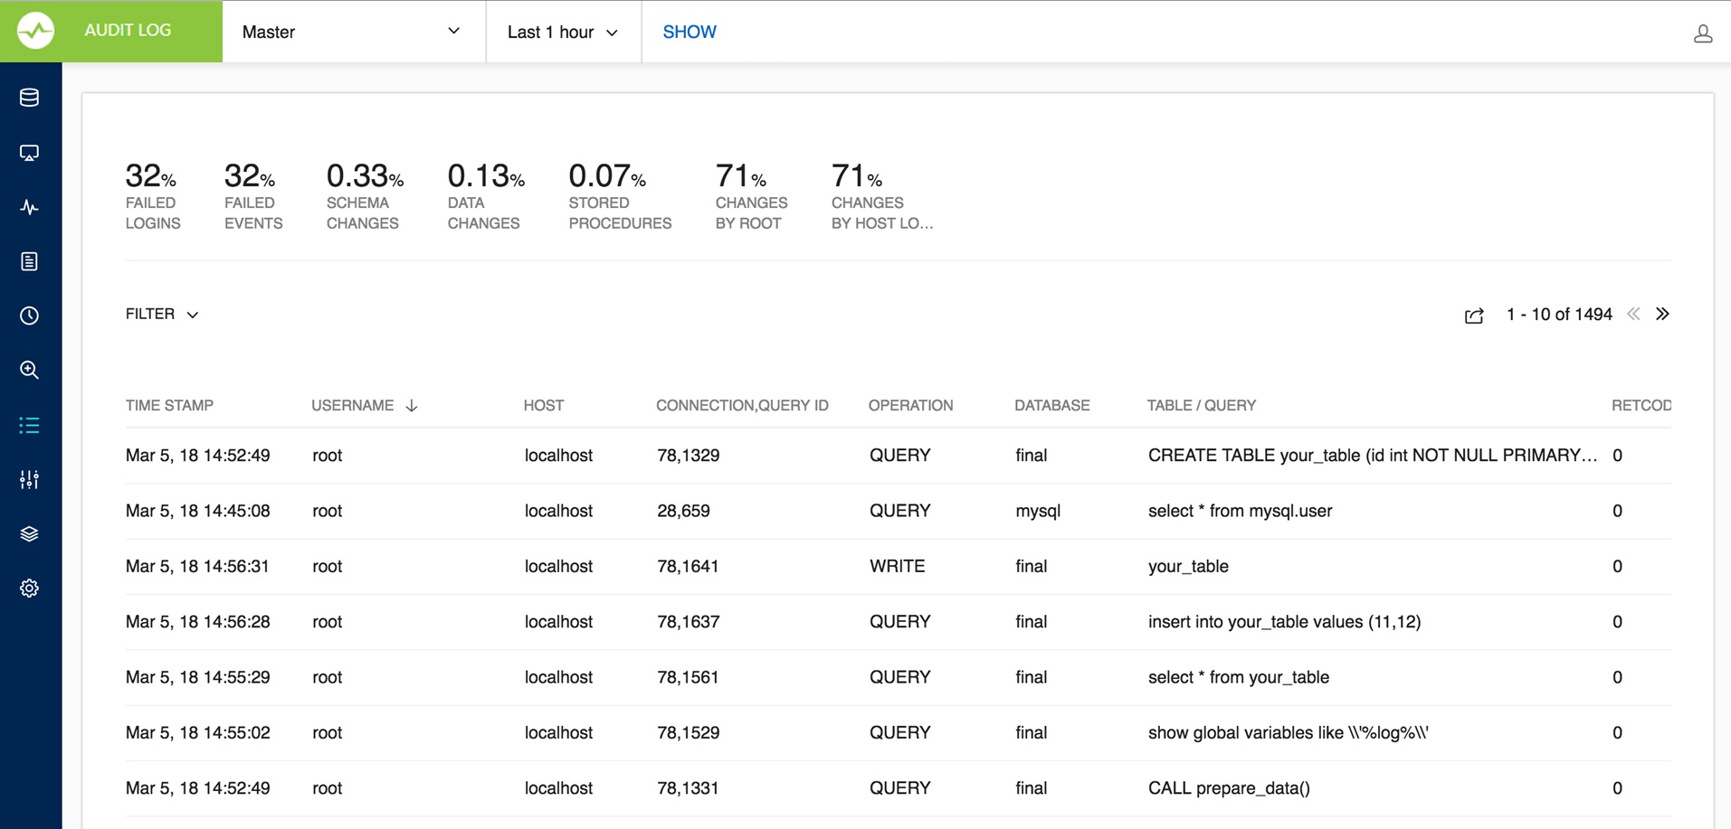Go to next page of results

(x=1662, y=314)
